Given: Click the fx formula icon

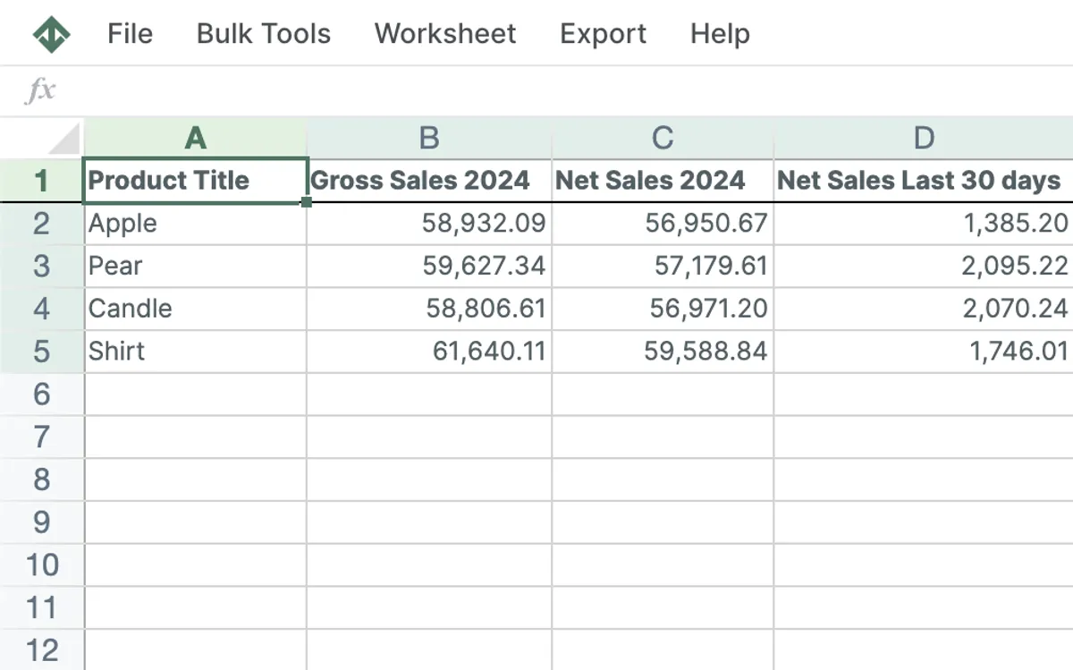Looking at the screenshot, I should point(43,89).
